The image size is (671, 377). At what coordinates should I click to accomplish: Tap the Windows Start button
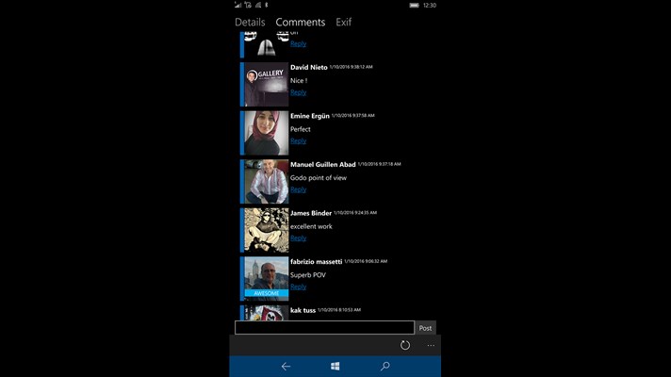pos(335,367)
